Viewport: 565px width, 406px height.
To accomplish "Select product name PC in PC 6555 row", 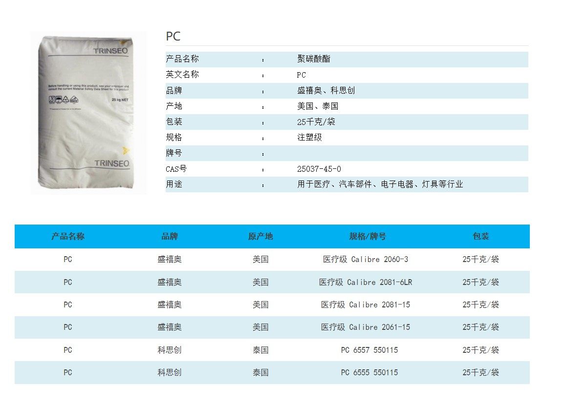I will coord(68,372).
